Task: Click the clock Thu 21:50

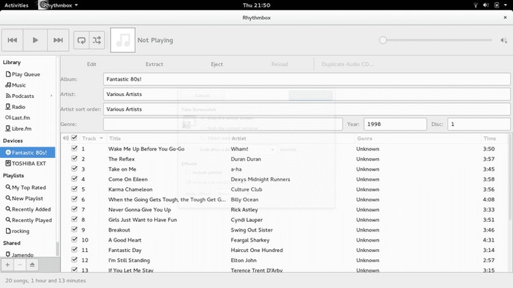Action: tap(256, 5)
